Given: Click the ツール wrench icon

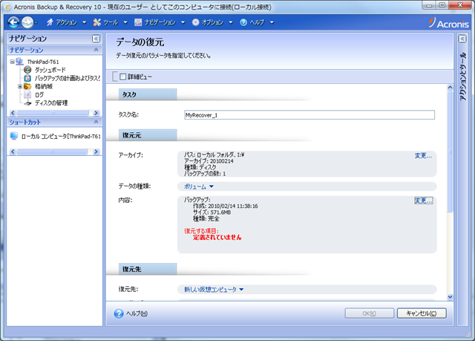Looking at the screenshot, I should [x=97, y=22].
